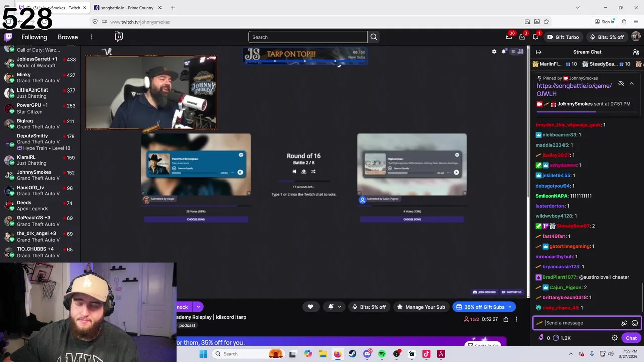Open a new browser tab
This screenshot has height=362, width=644.
tap(173, 8)
